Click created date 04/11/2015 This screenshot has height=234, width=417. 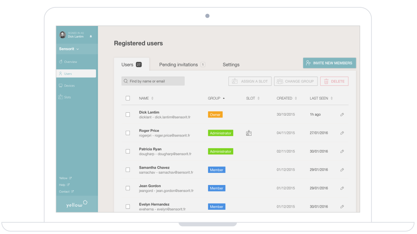tap(286, 133)
